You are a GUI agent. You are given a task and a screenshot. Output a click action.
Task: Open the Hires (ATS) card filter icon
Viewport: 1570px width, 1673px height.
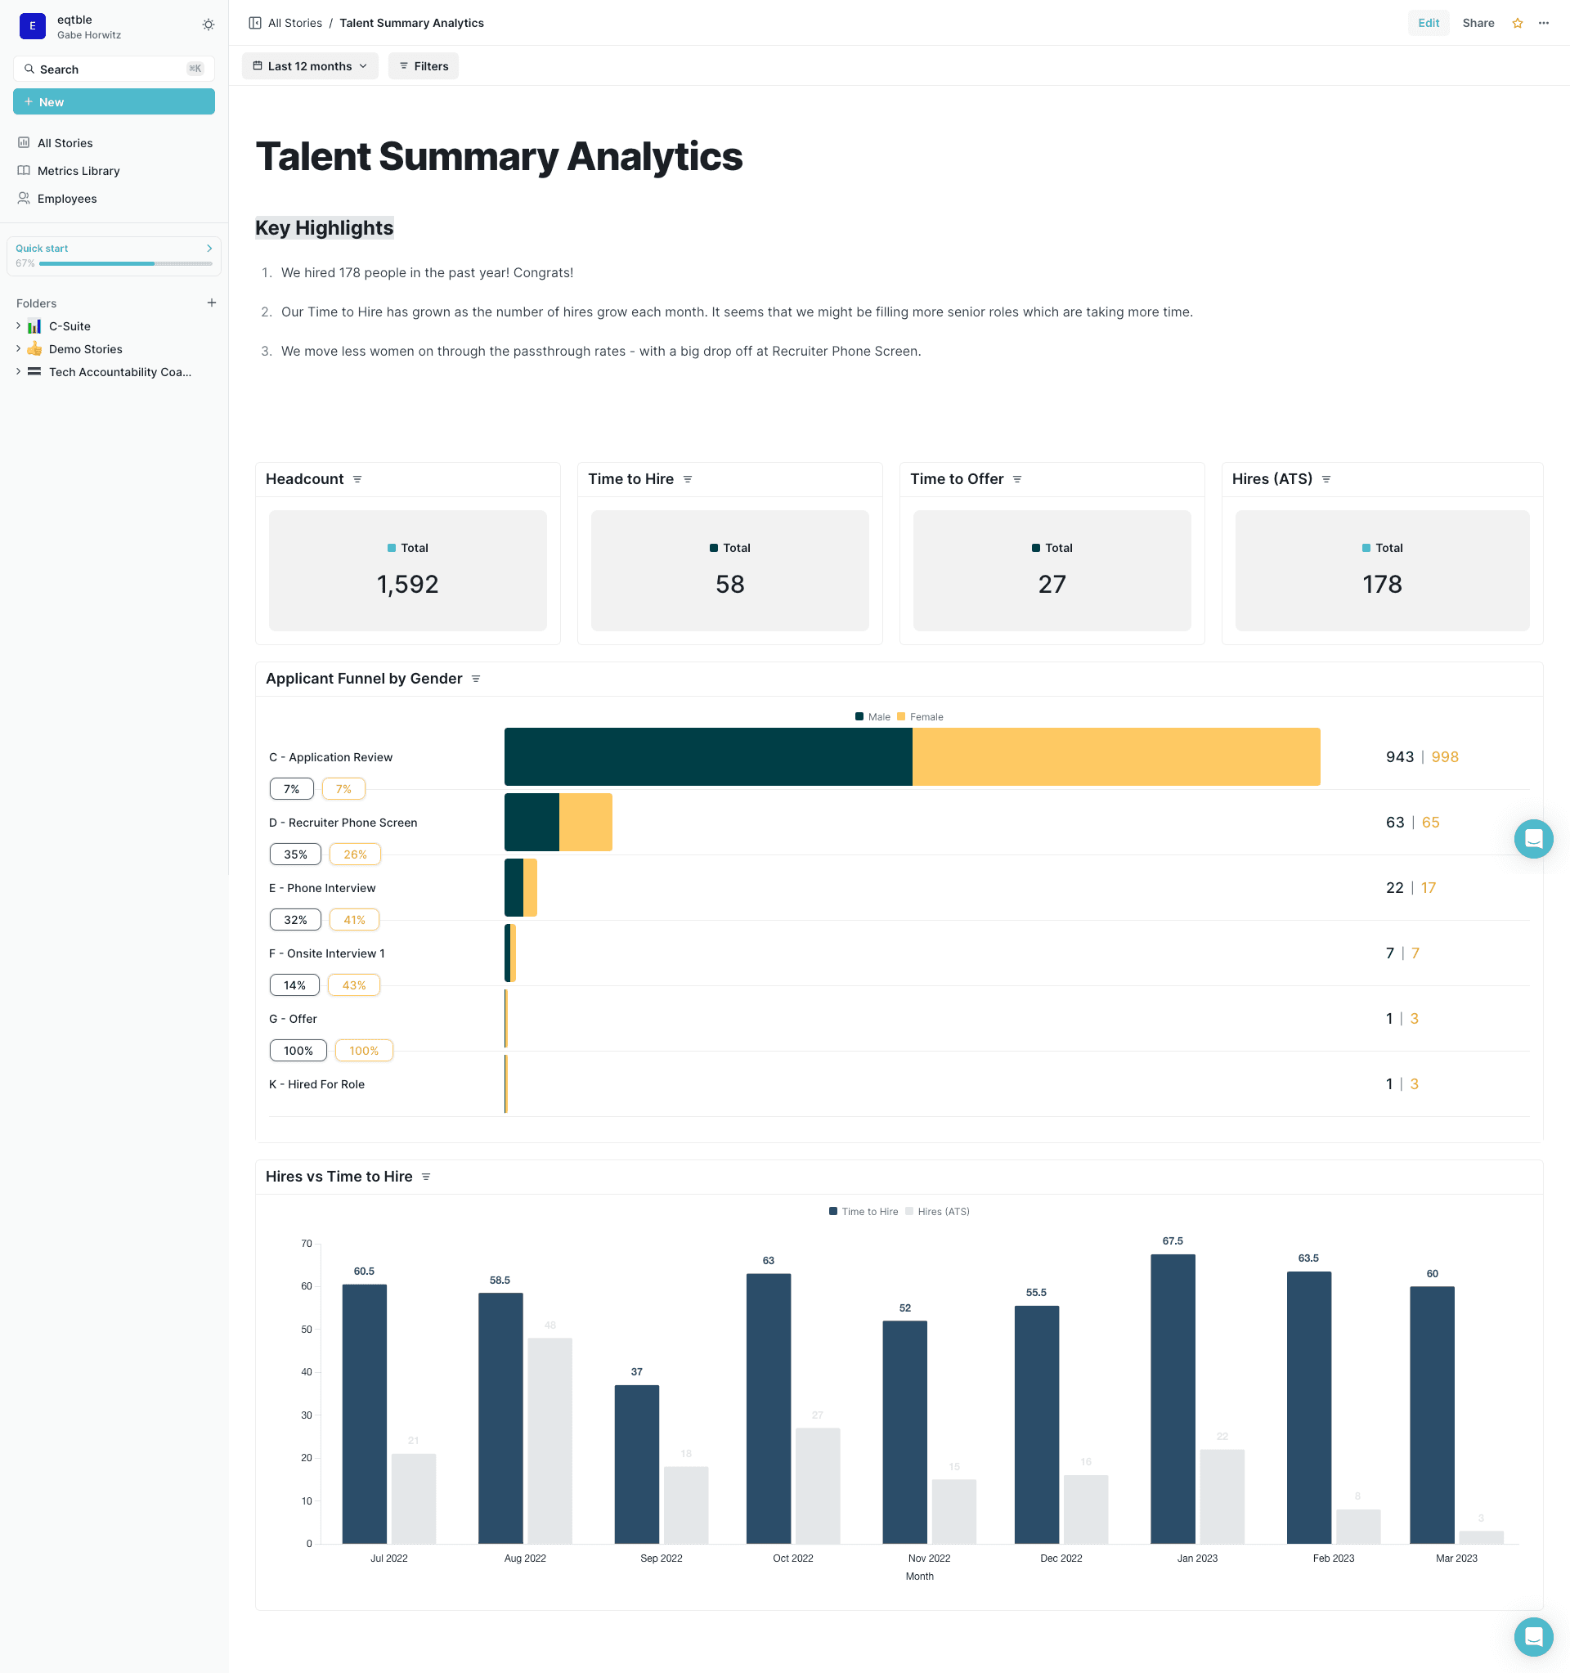click(1326, 480)
